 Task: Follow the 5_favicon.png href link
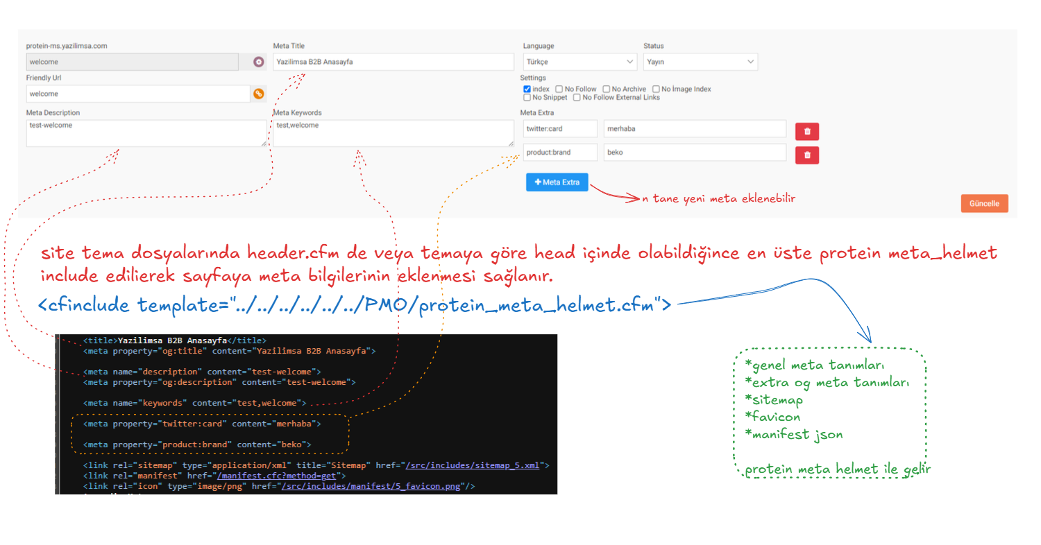(371, 487)
